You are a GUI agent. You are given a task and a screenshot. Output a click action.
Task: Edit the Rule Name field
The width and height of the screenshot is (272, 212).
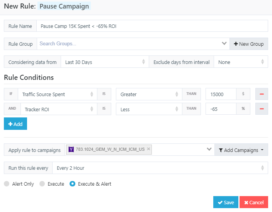pos(152,26)
